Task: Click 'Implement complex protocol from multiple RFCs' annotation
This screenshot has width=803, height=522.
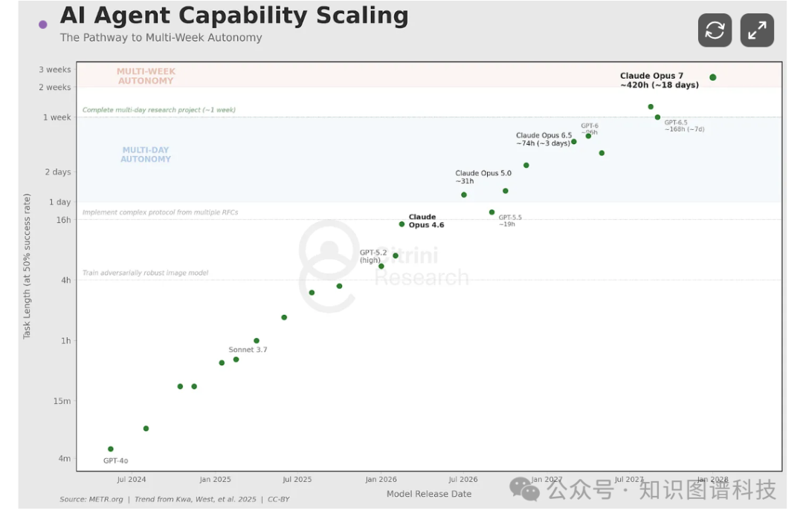Action: pos(160,212)
